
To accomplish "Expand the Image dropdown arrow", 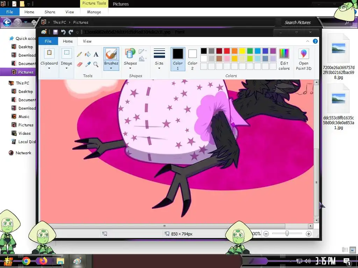I will click(x=66, y=68).
